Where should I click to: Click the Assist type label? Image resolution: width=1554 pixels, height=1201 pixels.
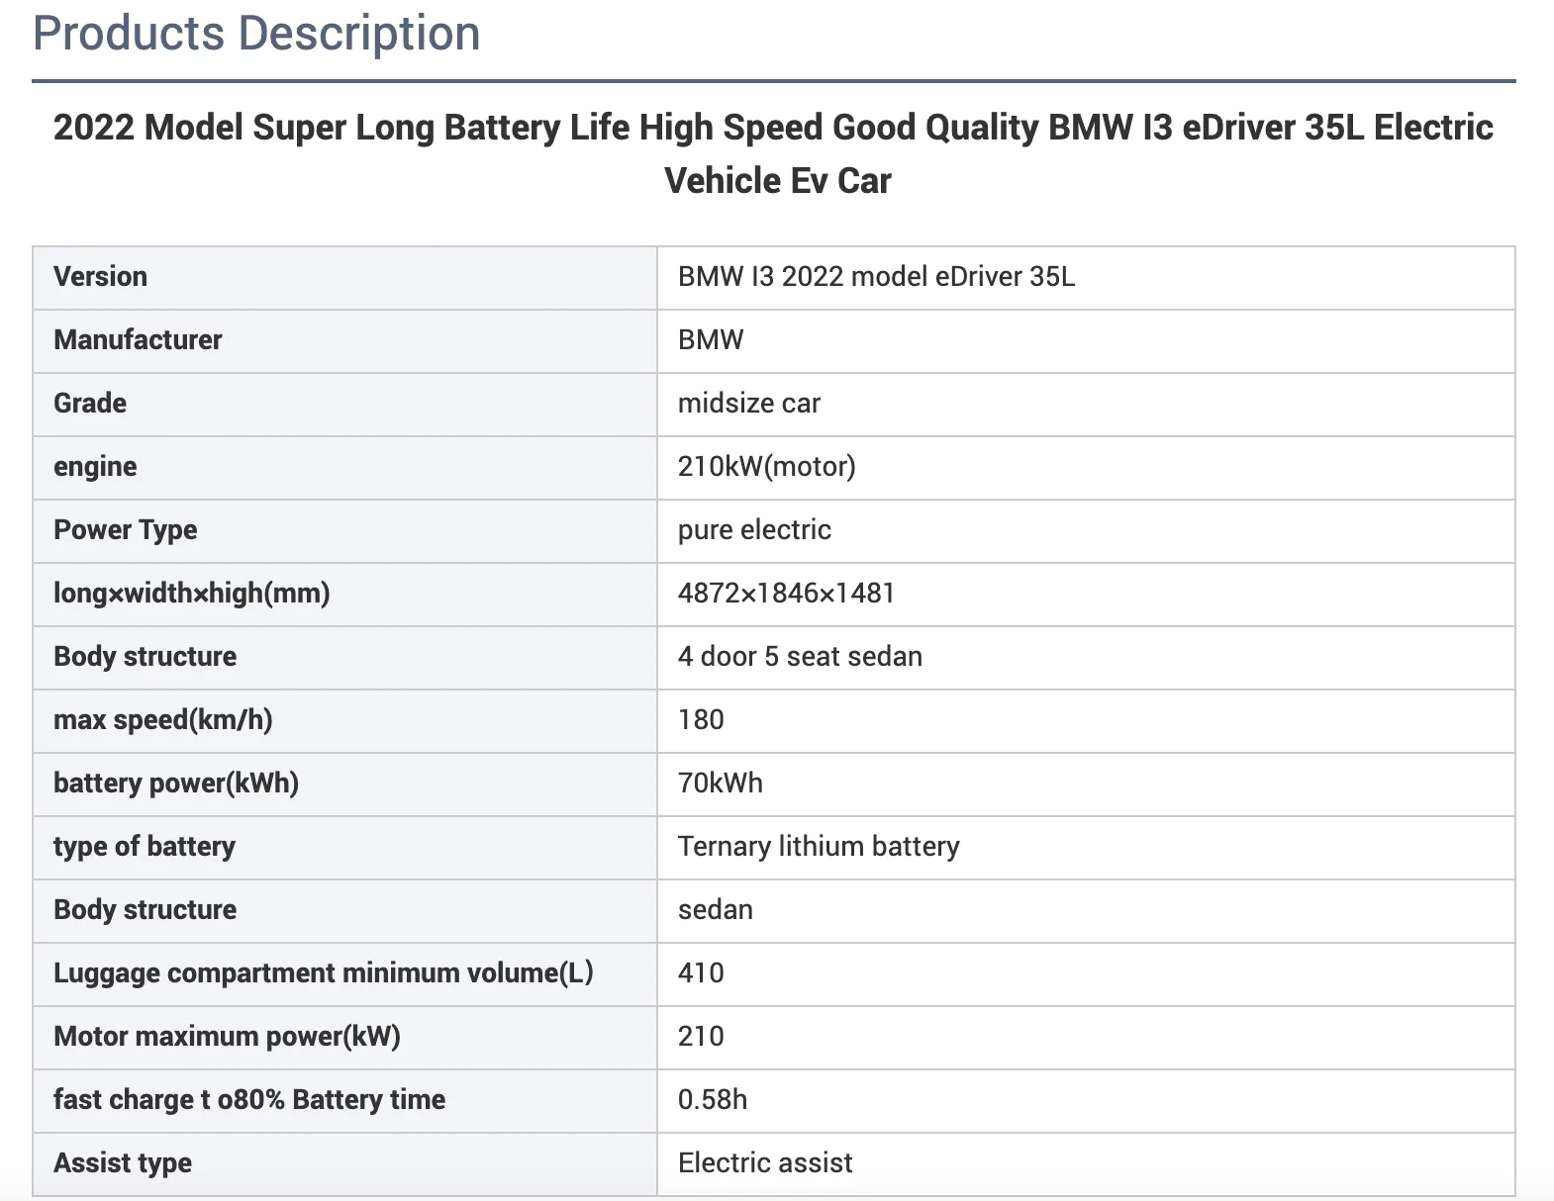(123, 1163)
